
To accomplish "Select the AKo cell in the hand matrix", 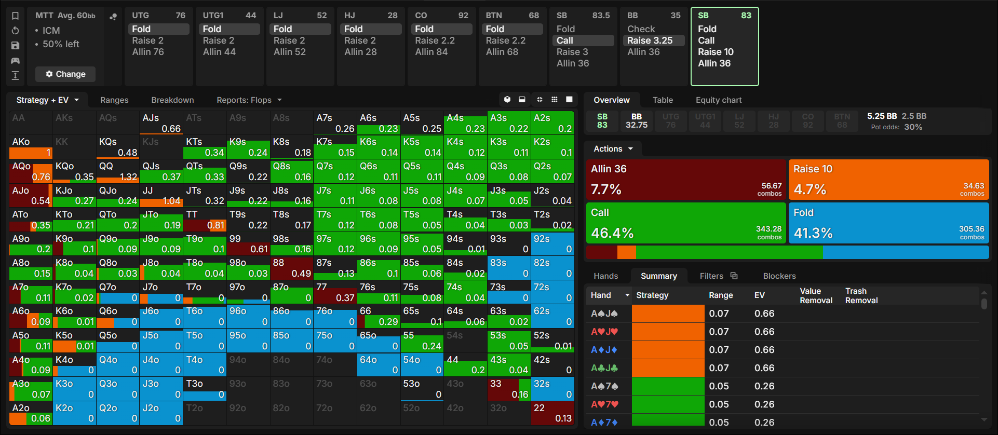I will point(31,147).
